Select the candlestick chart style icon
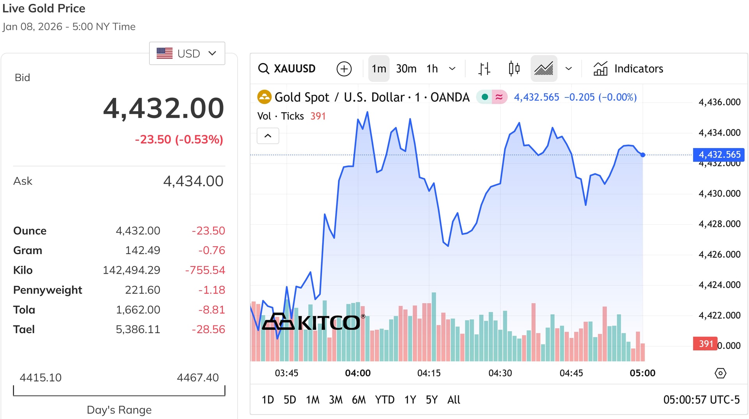749x419 pixels. pyautogui.click(x=514, y=69)
